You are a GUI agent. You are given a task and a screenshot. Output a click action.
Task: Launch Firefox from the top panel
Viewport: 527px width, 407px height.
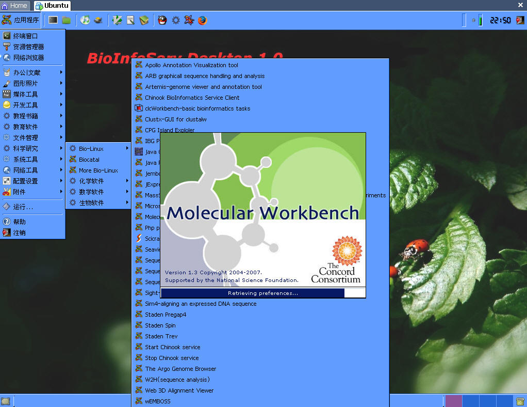(202, 20)
